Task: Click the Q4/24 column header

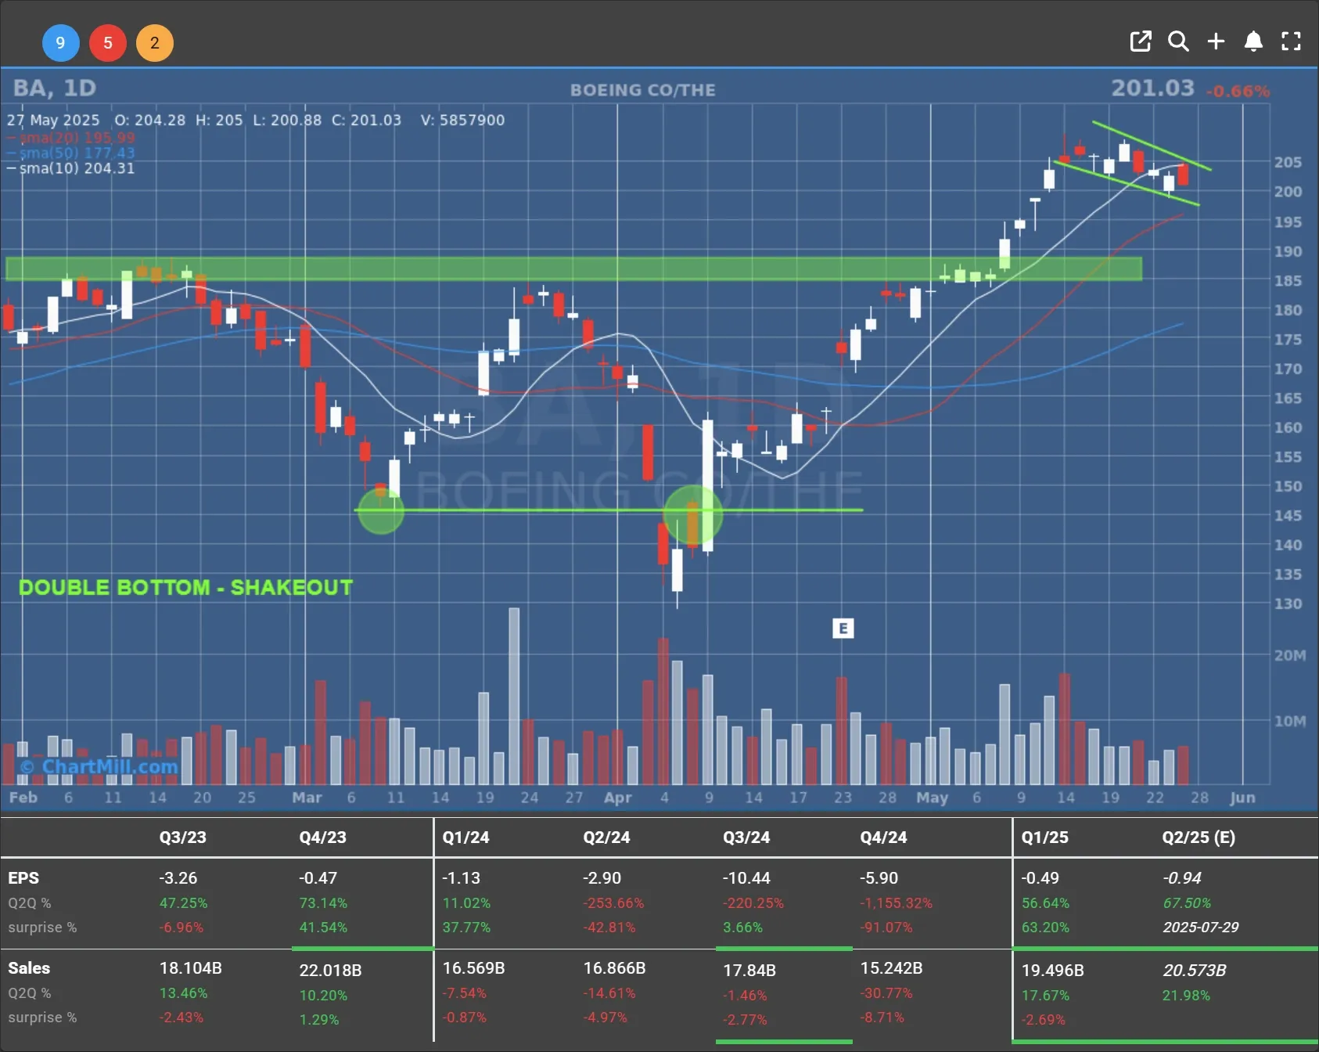Action: (x=884, y=838)
